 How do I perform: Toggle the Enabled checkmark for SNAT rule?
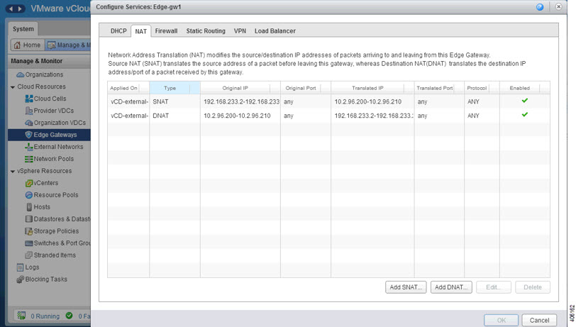(x=525, y=101)
